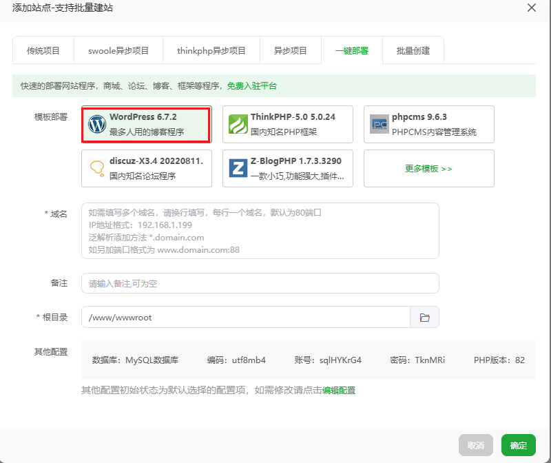Select the 一键部署 tab
The width and height of the screenshot is (551, 463).
(x=352, y=50)
